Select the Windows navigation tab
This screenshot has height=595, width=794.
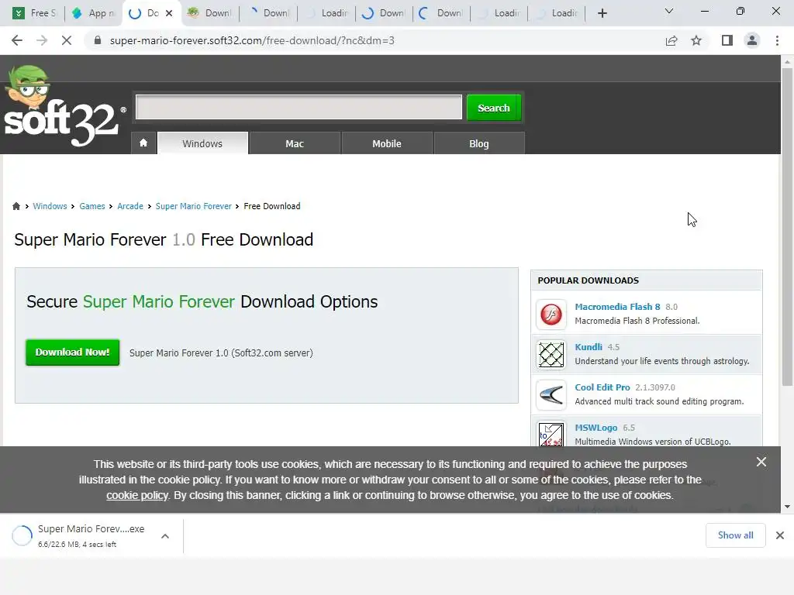[202, 143]
